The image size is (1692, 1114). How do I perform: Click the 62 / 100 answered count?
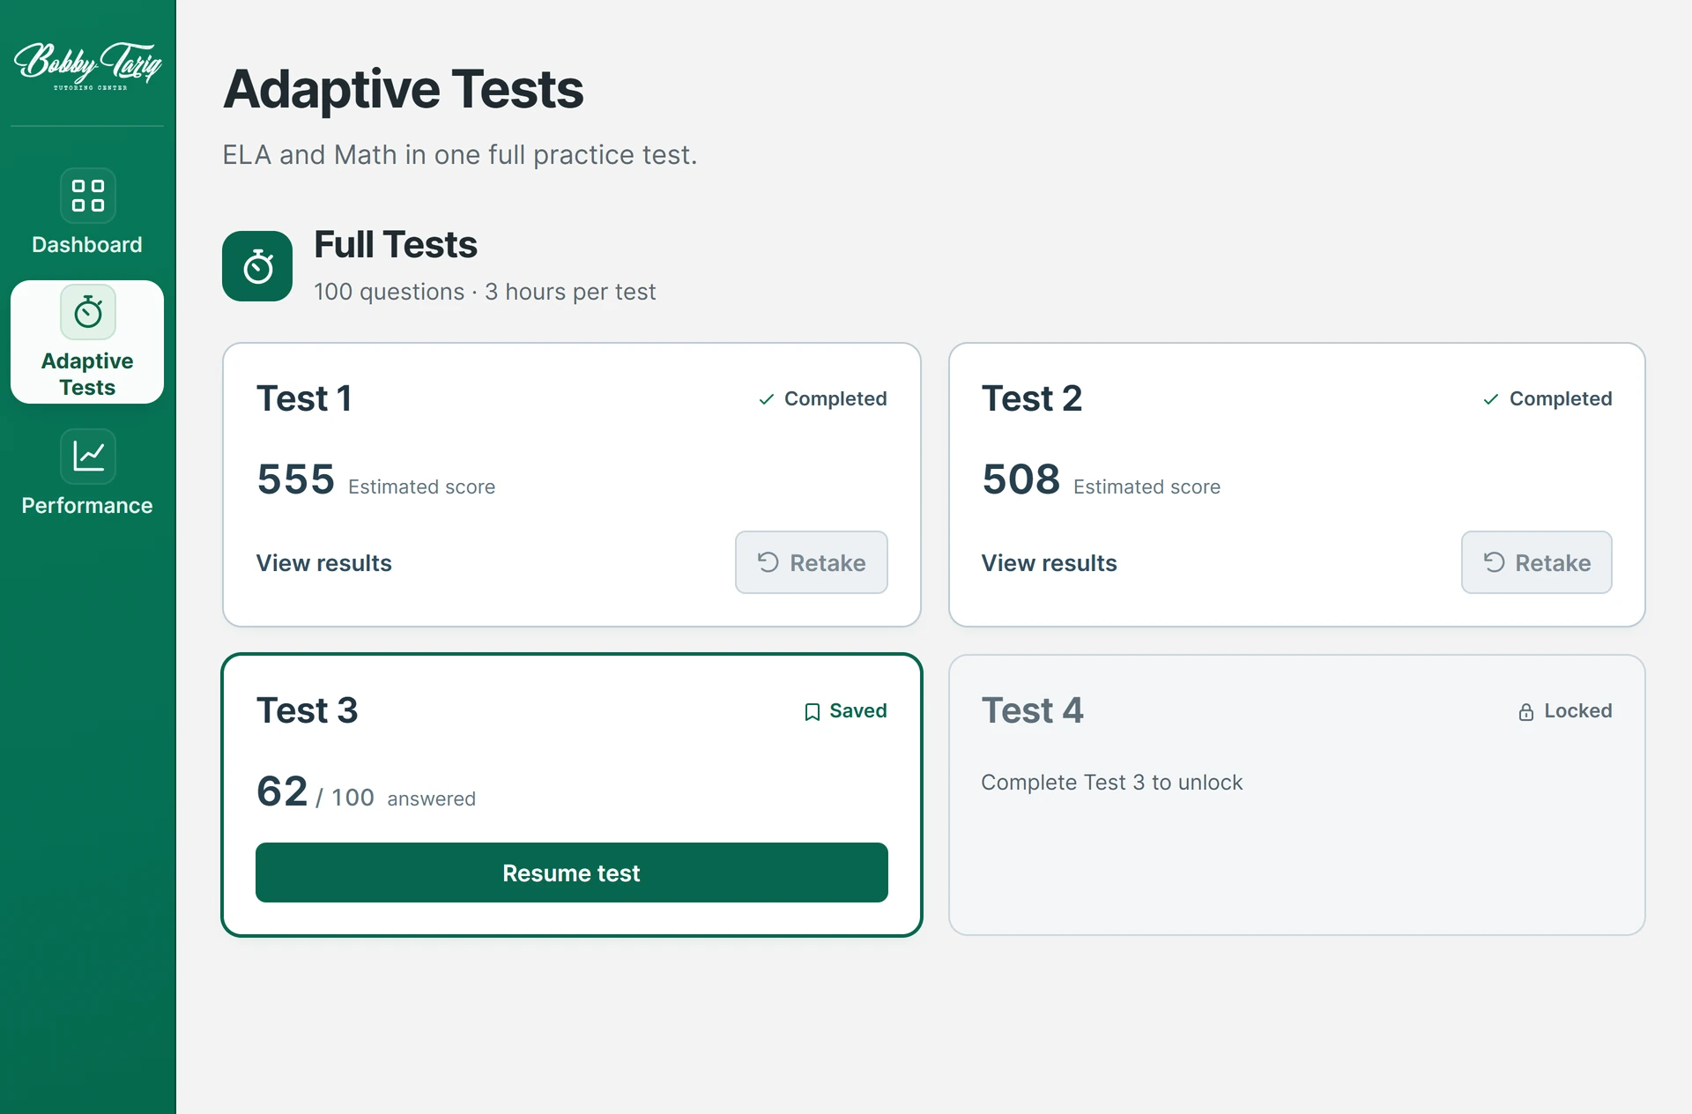366,791
